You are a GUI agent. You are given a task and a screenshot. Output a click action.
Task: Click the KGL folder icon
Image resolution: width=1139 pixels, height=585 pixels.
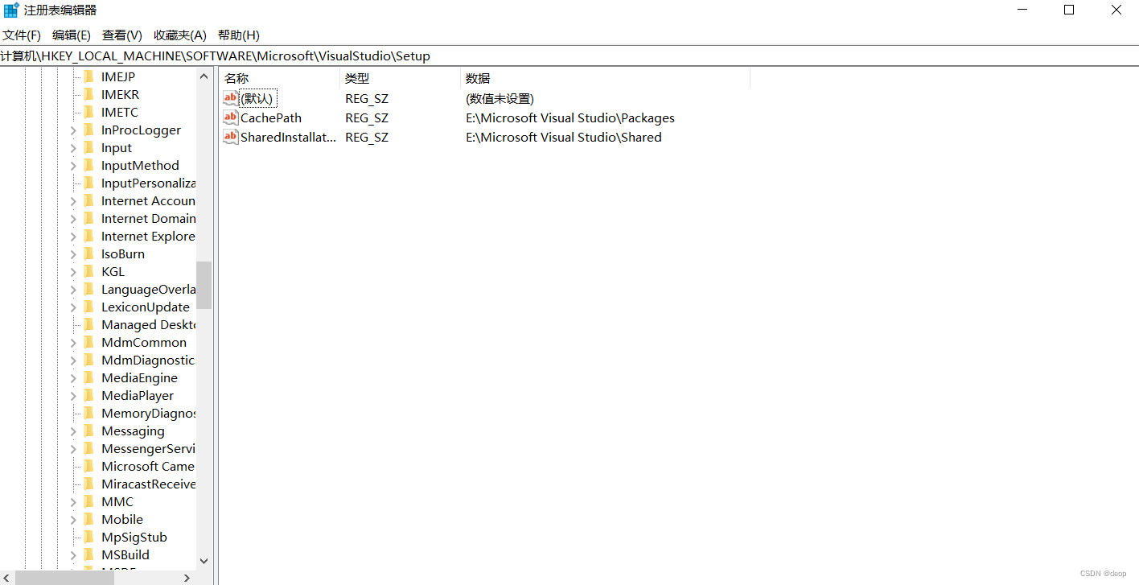(90, 271)
